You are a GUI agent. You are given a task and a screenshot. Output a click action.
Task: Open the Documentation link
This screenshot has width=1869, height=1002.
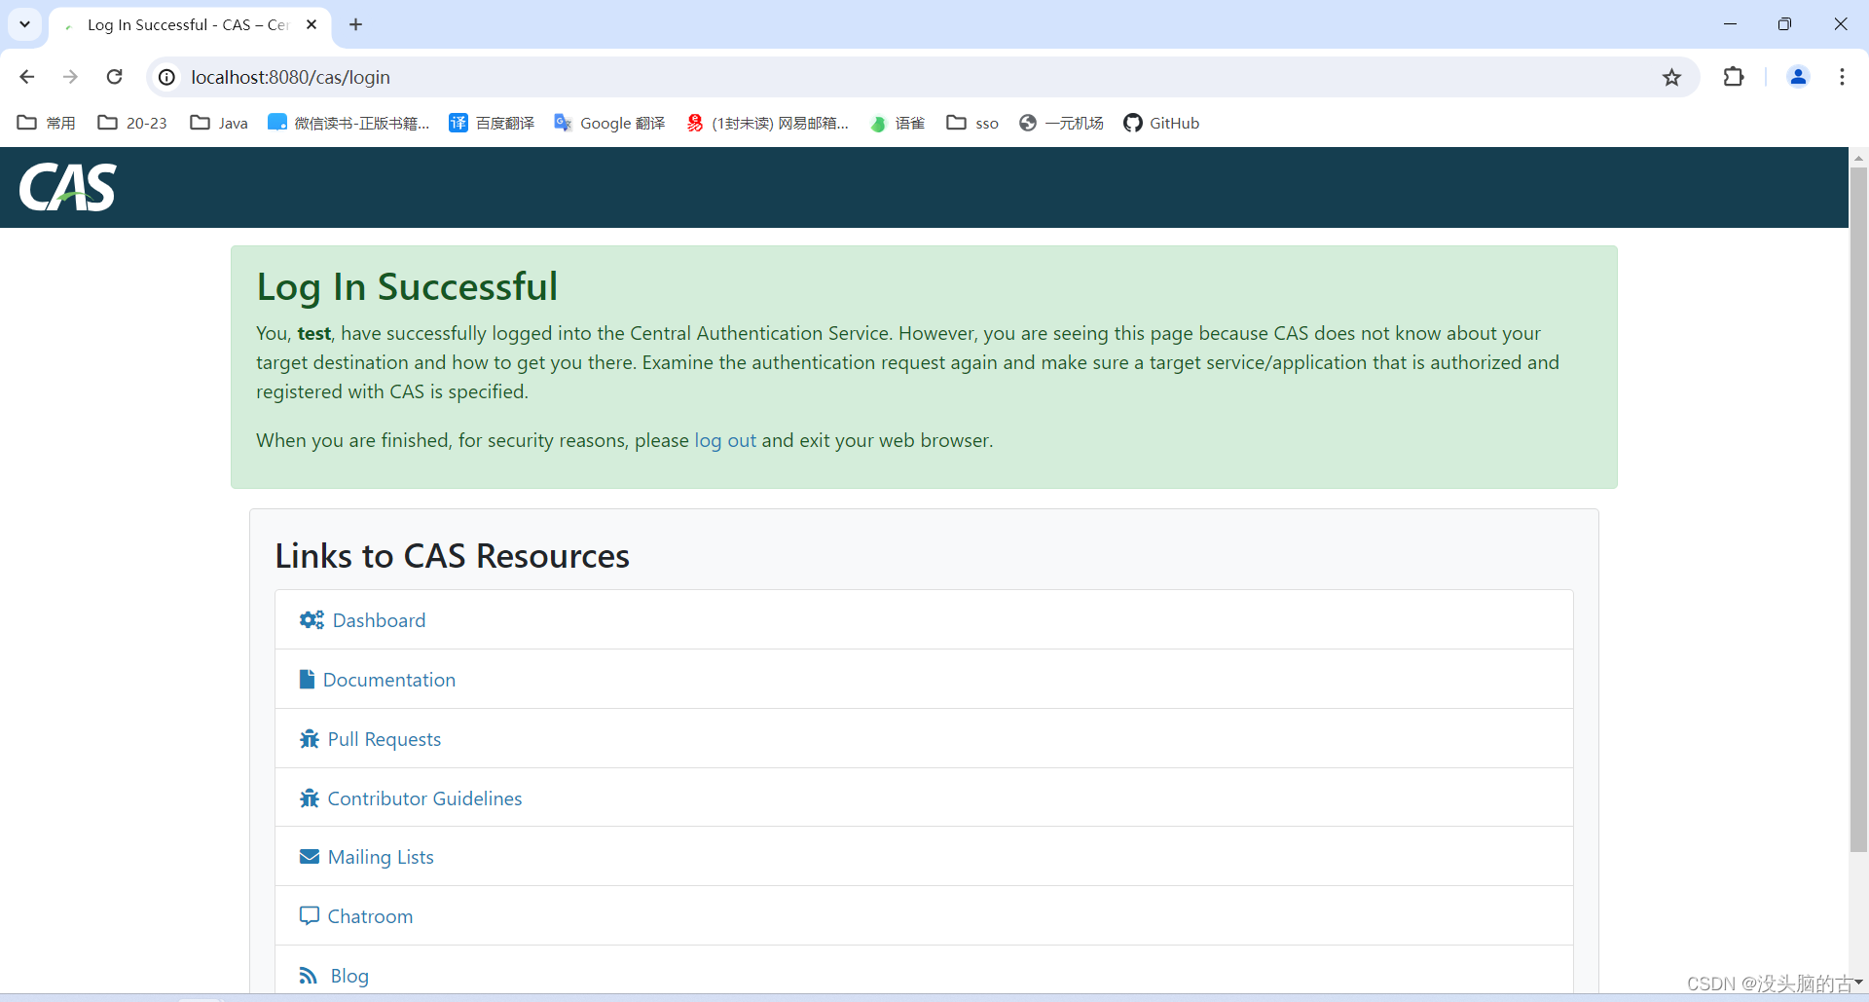tap(389, 680)
